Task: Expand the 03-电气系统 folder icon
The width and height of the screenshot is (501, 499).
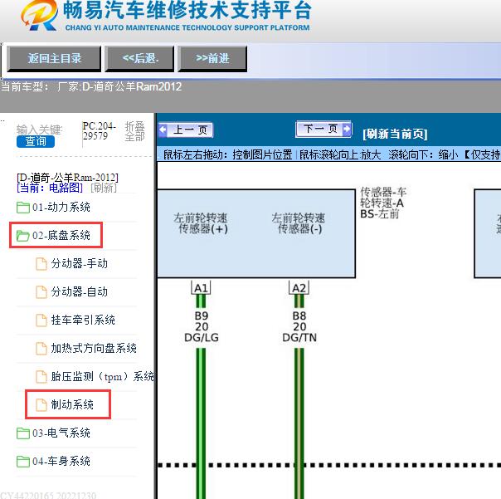Action: click(x=23, y=433)
